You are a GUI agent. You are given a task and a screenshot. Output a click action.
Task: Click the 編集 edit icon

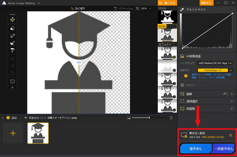coord(182,94)
